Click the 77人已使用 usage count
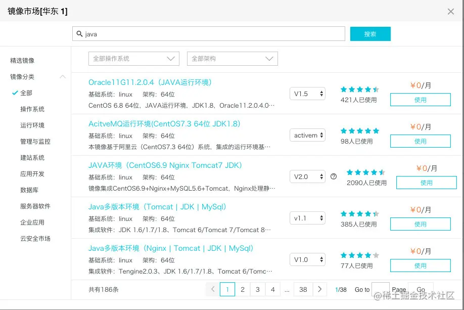464x310 pixels. [356, 266]
